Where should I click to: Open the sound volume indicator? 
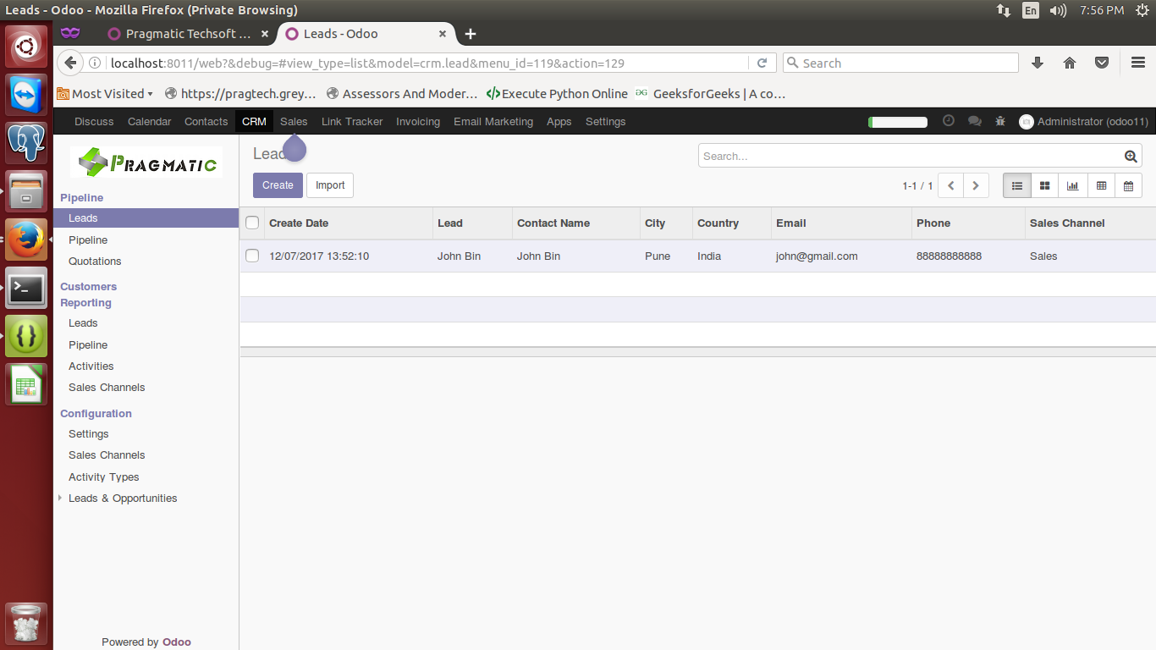click(x=1058, y=10)
